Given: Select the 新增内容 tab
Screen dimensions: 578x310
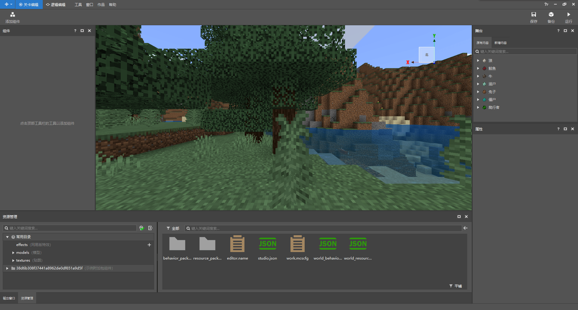Looking at the screenshot, I should tap(500, 43).
